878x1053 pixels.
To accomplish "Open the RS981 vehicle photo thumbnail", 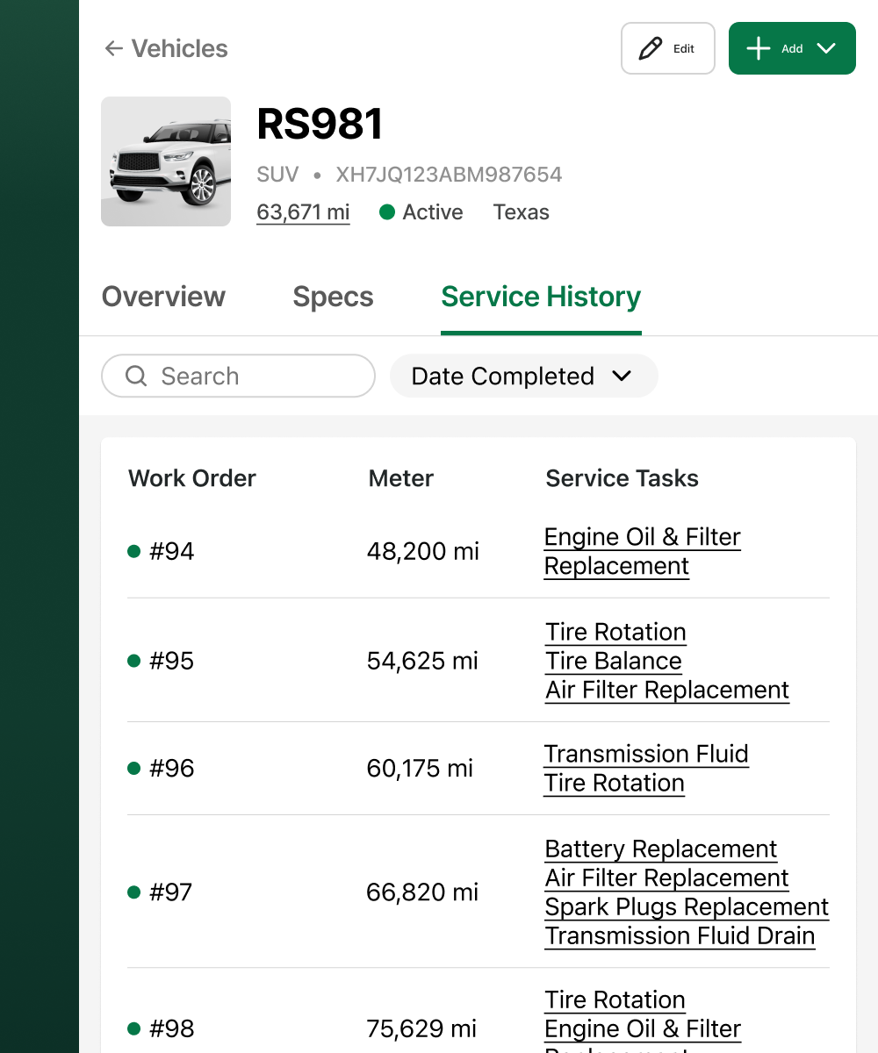I will pos(166,161).
